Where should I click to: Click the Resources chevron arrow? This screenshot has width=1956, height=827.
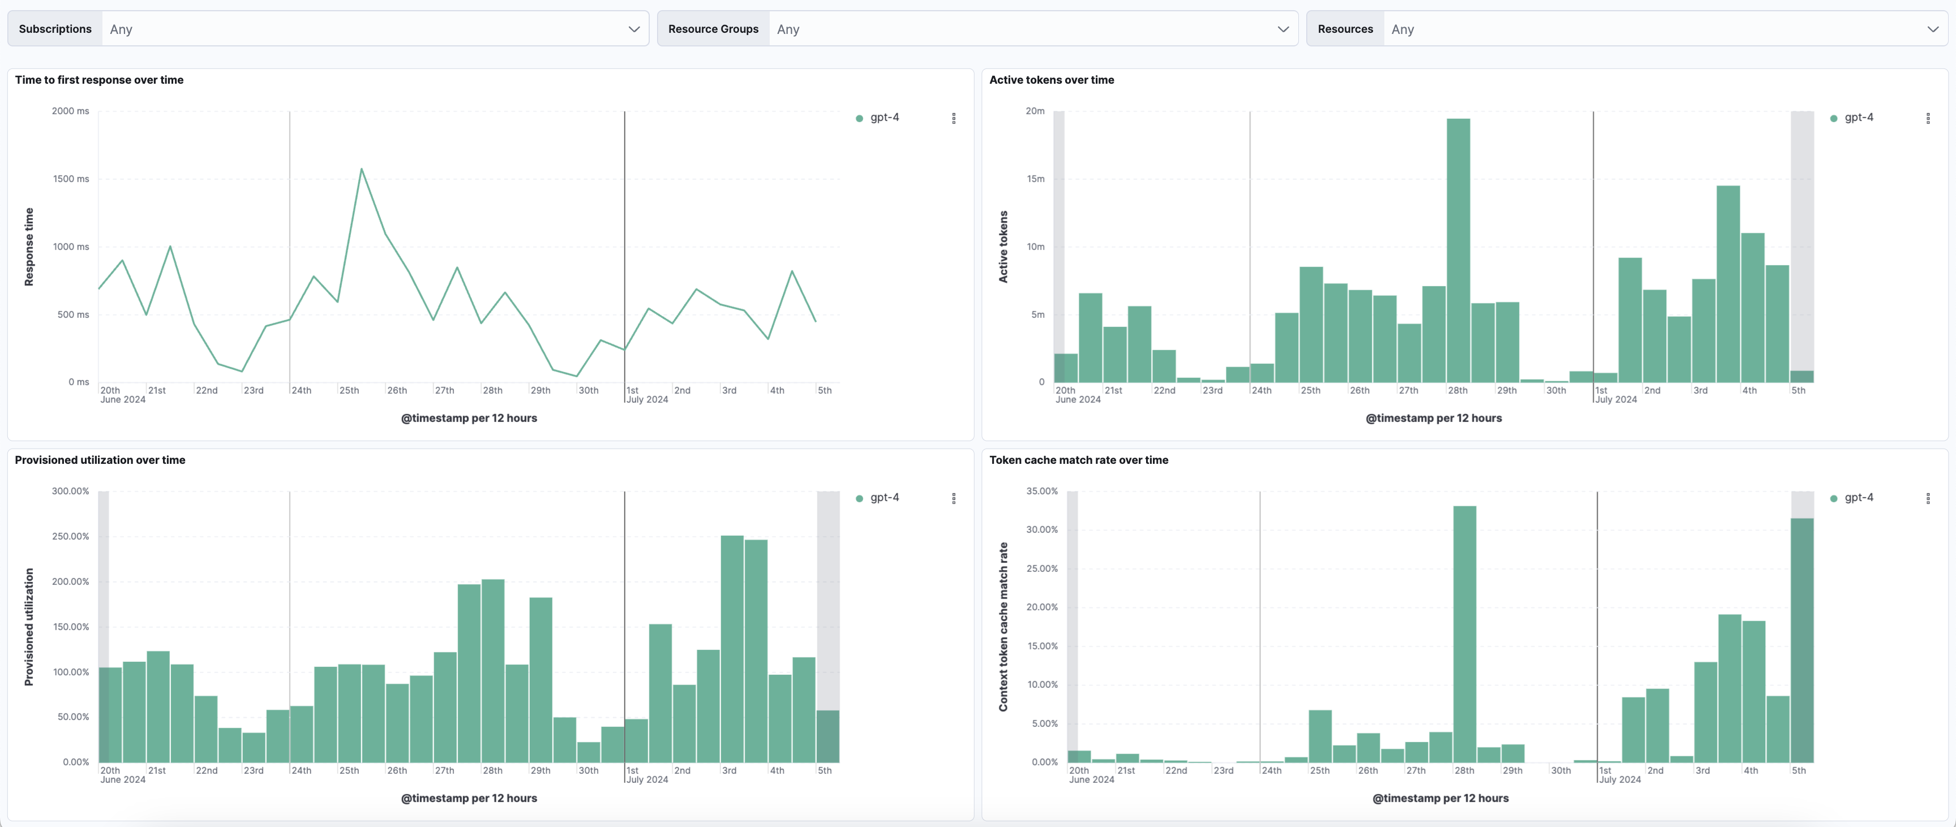pyautogui.click(x=1932, y=29)
